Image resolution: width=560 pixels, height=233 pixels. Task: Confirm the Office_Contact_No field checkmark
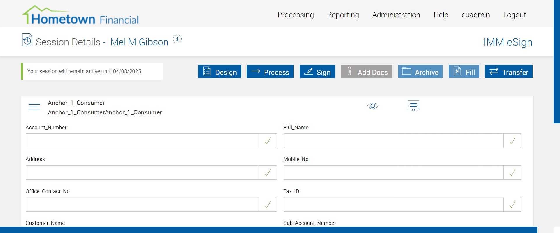tap(268, 204)
